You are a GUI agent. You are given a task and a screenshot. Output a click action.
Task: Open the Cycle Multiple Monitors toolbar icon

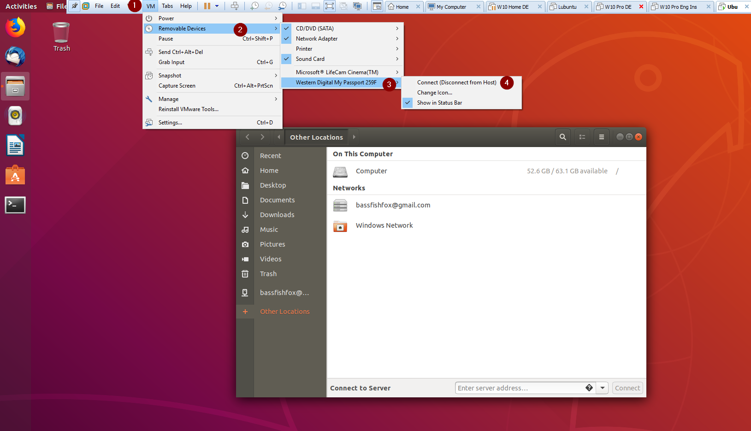pos(357,6)
